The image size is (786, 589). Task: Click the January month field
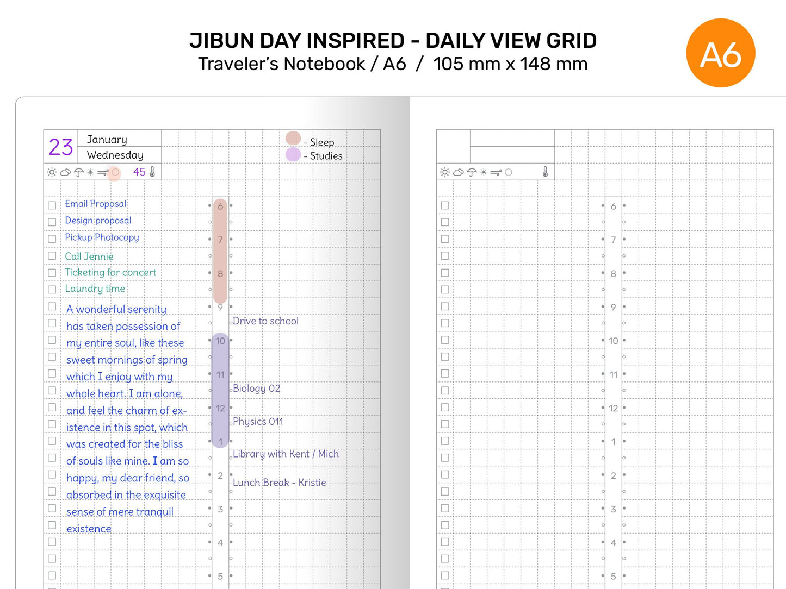[120, 139]
